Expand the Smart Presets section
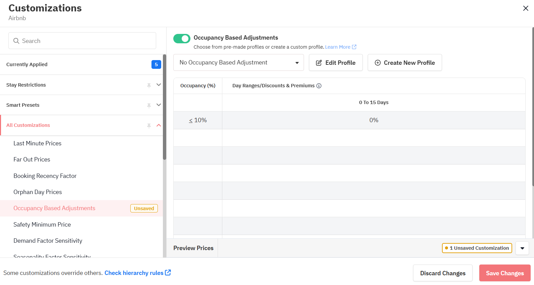 (x=159, y=105)
